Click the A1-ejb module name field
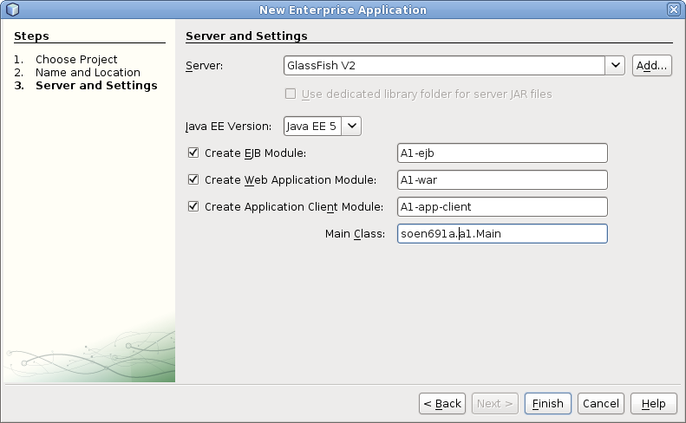 pos(501,153)
